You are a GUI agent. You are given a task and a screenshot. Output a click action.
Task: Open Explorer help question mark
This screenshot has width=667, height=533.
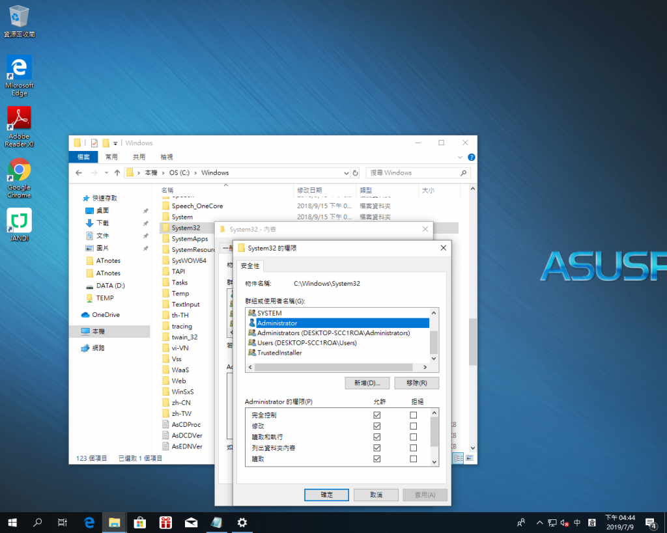pyautogui.click(x=472, y=157)
